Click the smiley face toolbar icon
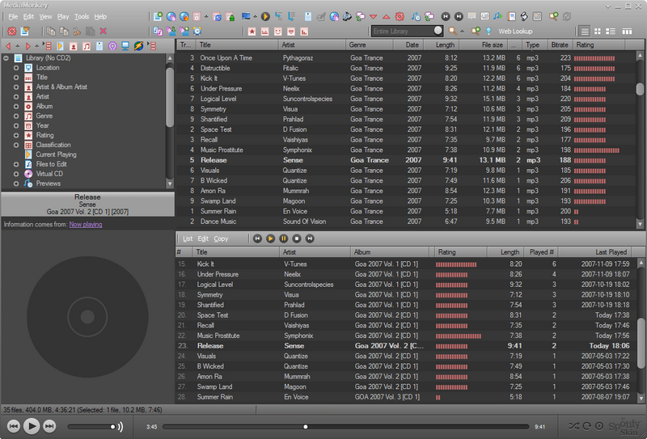 click(x=278, y=32)
